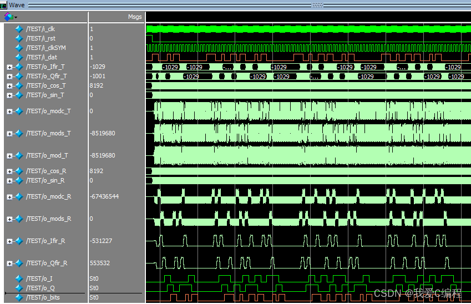
Task: Click the Msgs column header
Action: tap(135, 17)
